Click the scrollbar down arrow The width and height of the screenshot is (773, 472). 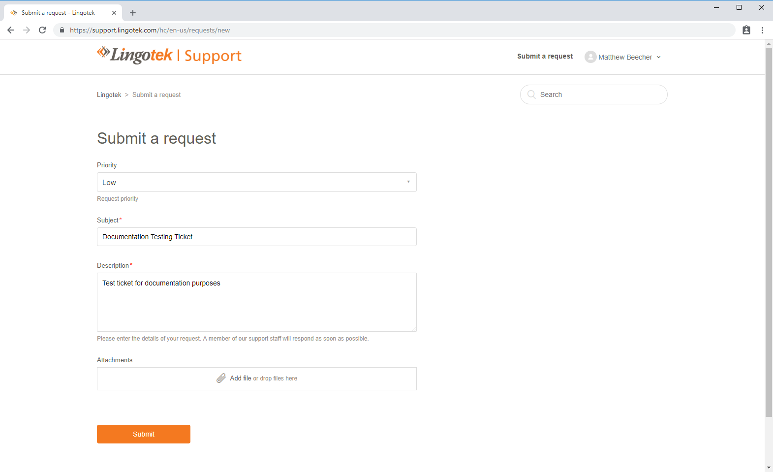click(769, 468)
